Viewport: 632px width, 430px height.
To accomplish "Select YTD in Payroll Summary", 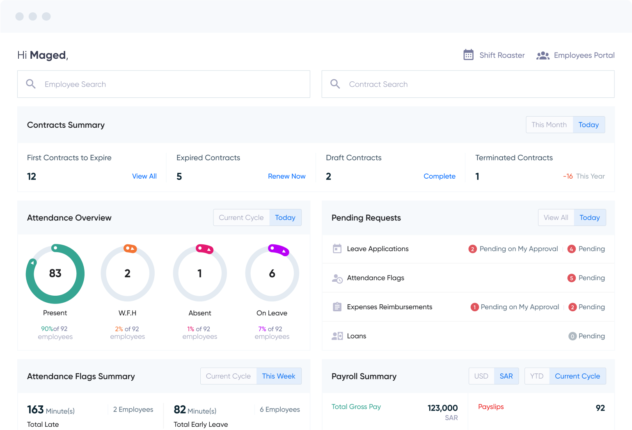I will (x=536, y=376).
